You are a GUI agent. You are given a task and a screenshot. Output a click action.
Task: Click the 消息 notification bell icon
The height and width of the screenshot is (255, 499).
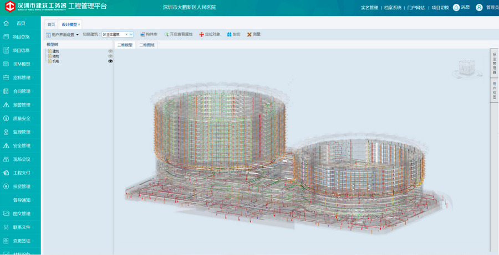point(456,8)
